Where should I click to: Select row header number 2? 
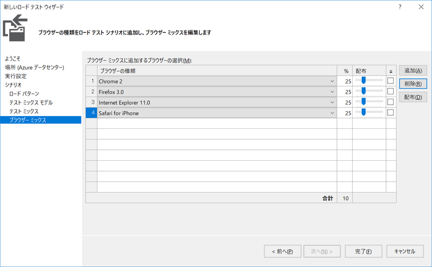click(x=91, y=92)
